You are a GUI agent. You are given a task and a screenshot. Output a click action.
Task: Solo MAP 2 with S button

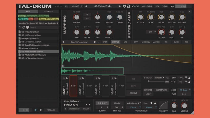click(80, 78)
